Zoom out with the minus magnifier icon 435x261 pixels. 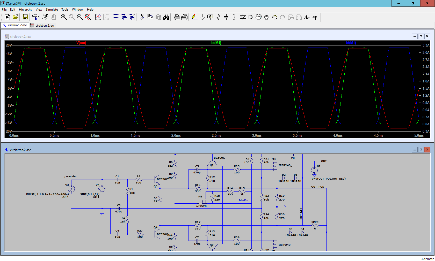tap(80, 17)
